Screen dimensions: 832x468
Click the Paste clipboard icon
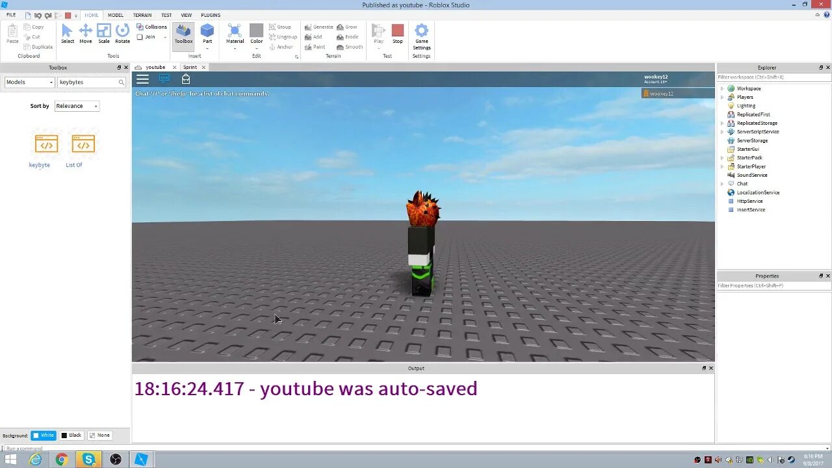(x=12, y=34)
